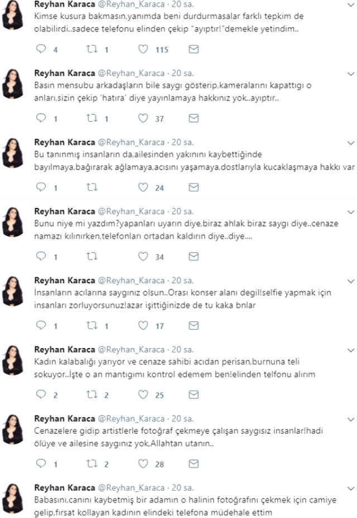Send 'Basın mensubu' tweet via direct message
Viewport: 357px width, 518px height.
pos(194,118)
